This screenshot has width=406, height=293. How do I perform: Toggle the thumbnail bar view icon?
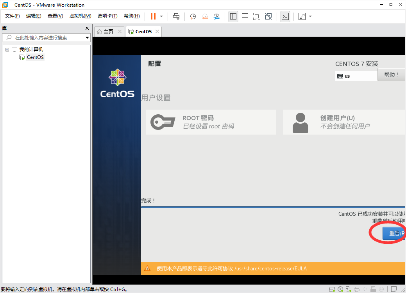(x=245, y=16)
